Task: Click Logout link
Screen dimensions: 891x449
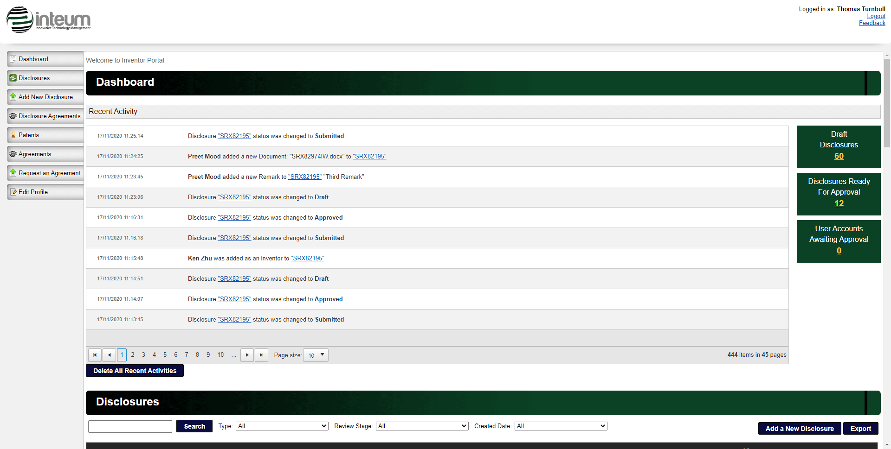Action: 876,16
